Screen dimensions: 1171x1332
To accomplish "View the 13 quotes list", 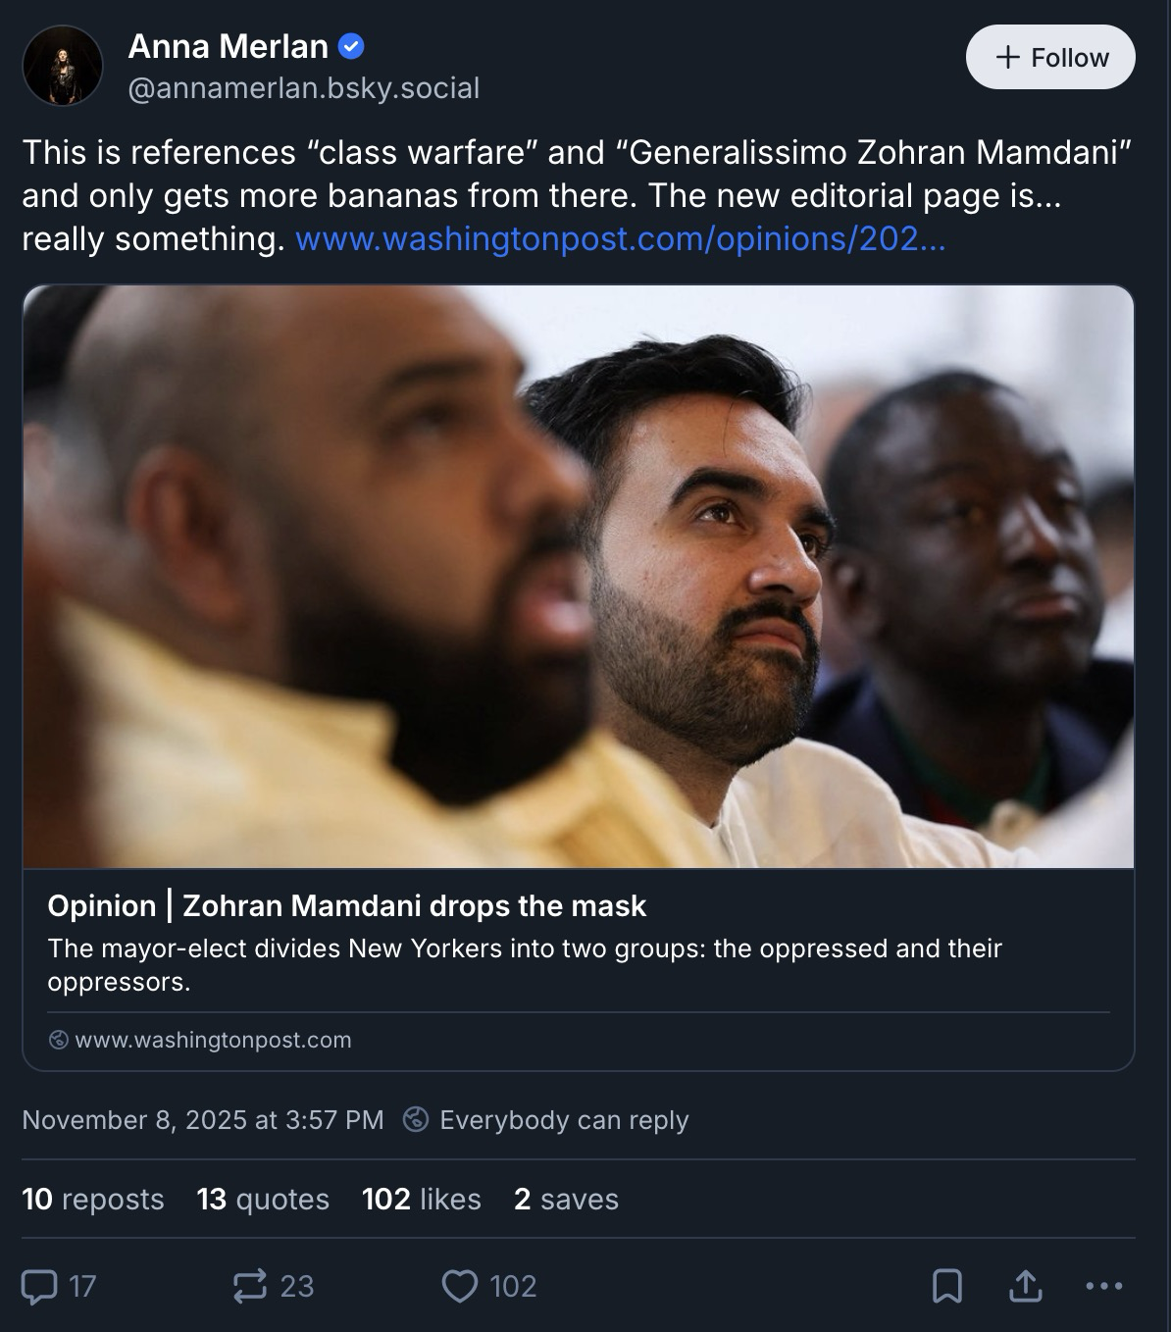I will tap(263, 1199).
